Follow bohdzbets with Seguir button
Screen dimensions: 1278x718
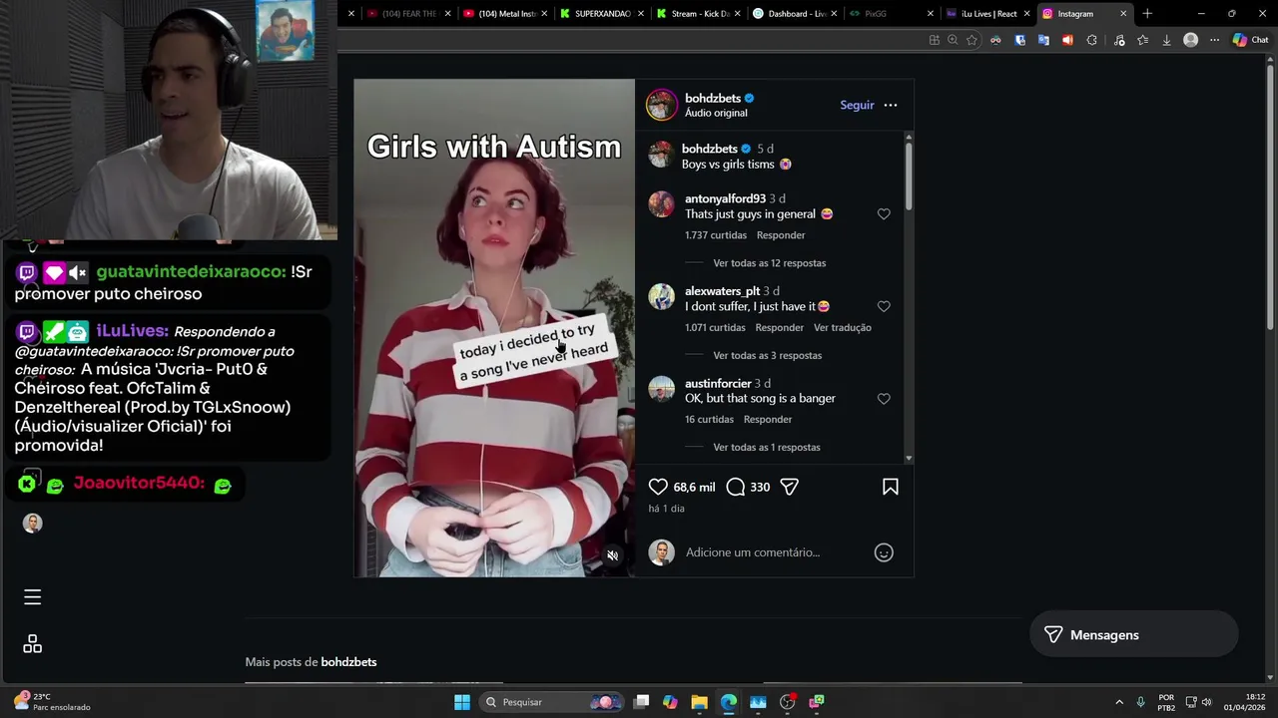(857, 105)
